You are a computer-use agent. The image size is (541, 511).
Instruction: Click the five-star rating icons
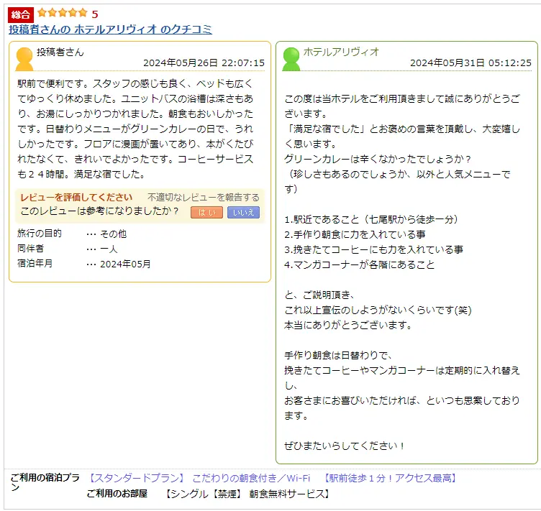63,13
